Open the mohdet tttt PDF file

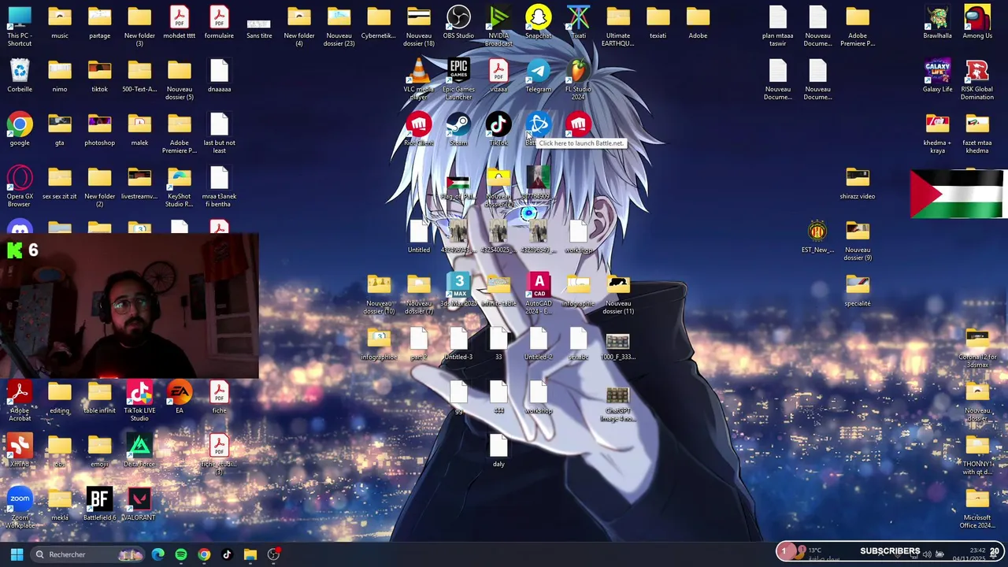click(x=180, y=22)
